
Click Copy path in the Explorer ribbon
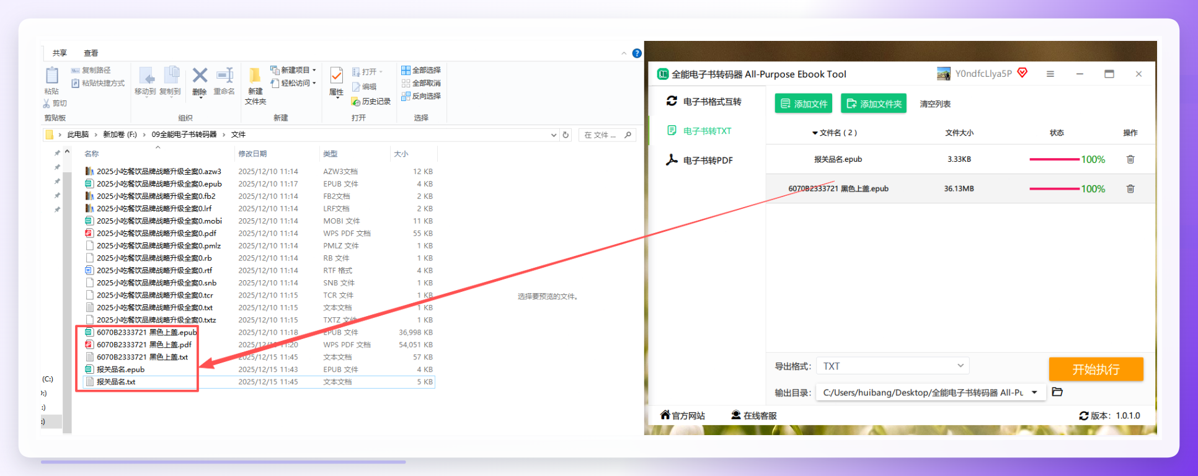pyautogui.click(x=91, y=71)
